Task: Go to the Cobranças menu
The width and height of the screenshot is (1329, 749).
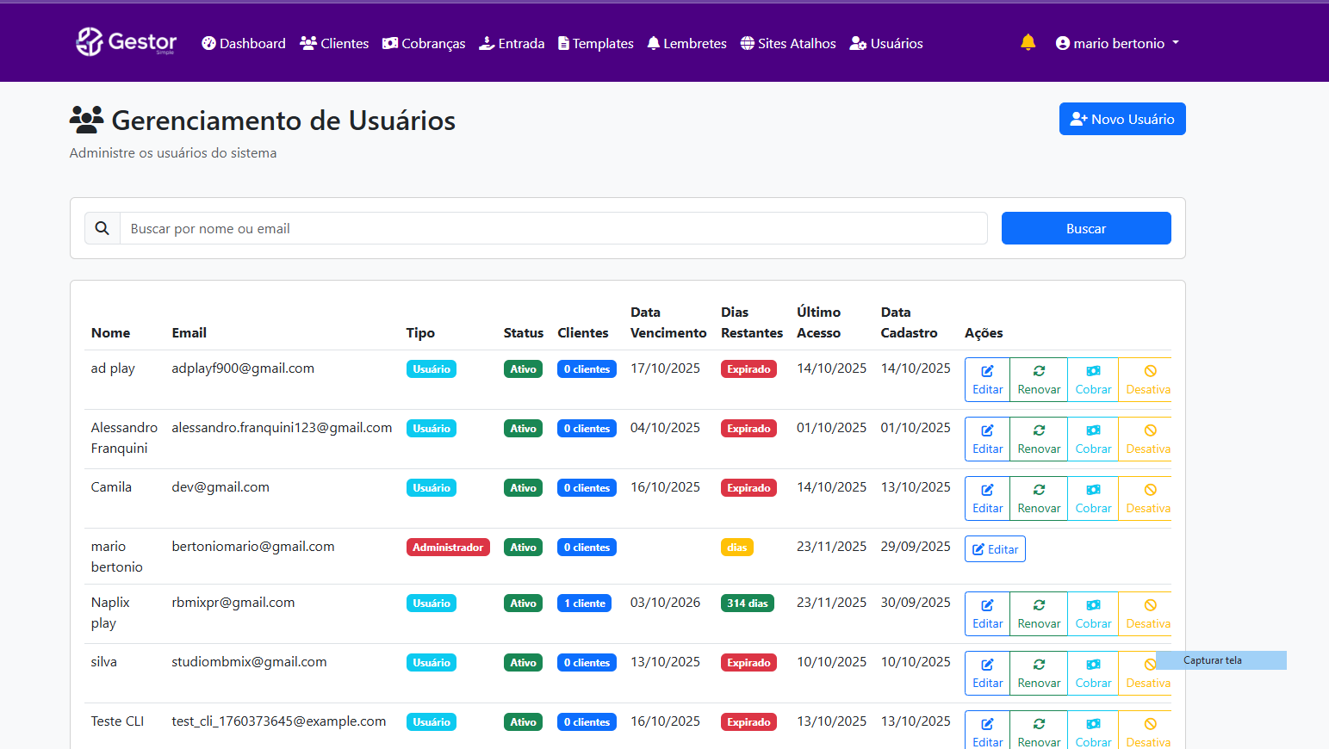Action: coord(424,43)
